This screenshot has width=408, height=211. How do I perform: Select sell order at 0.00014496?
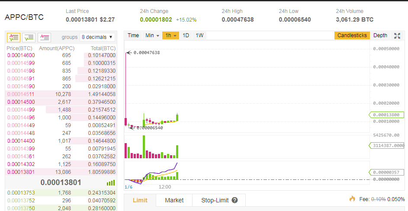[61, 118]
